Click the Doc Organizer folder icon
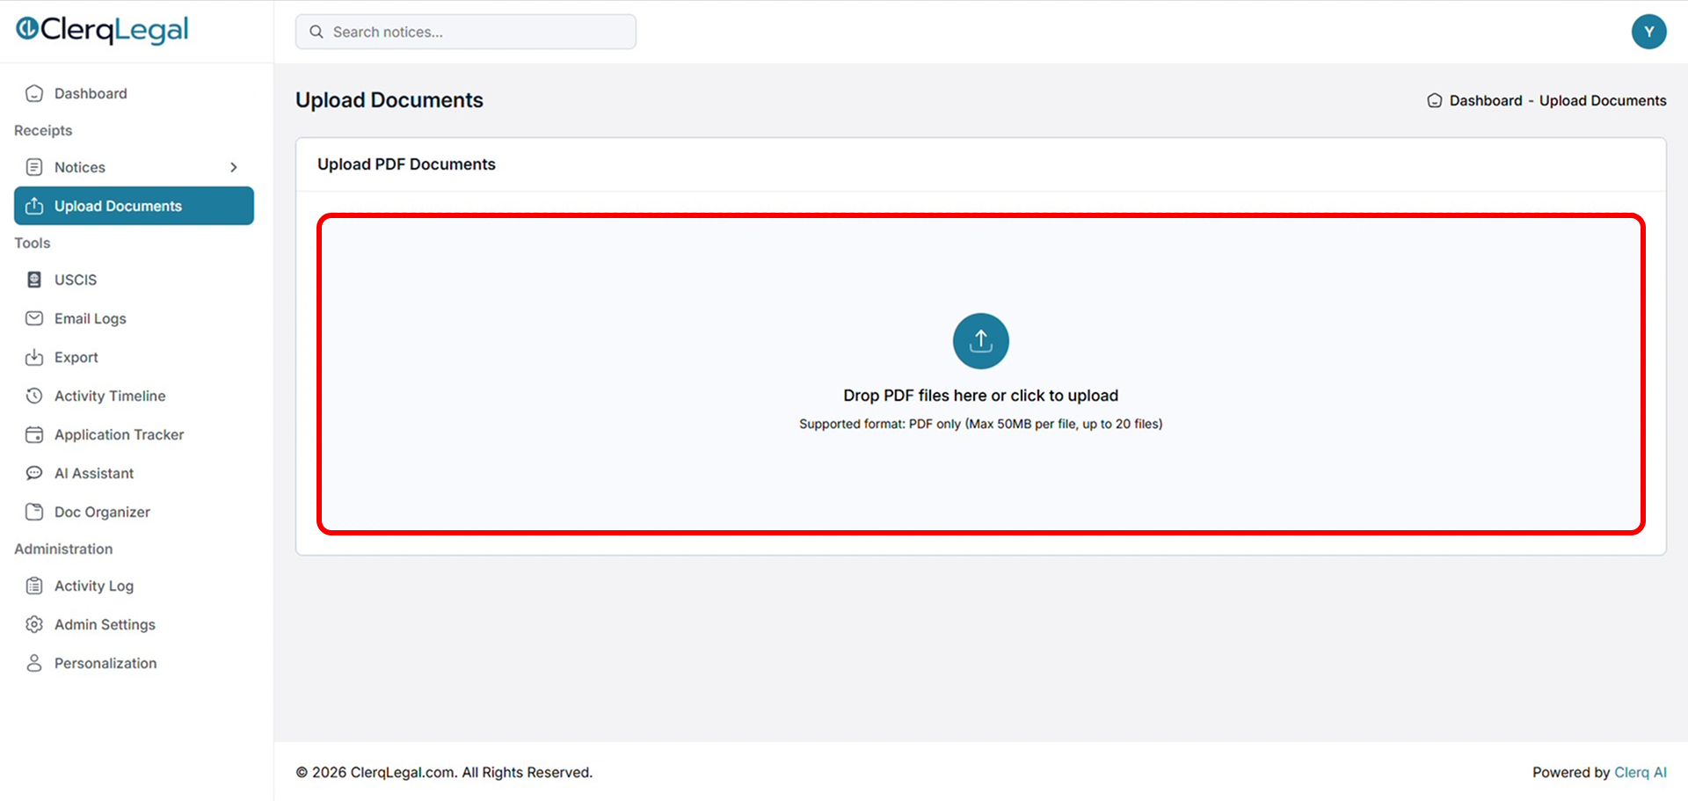This screenshot has height=801, width=1688. pos(34,512)
